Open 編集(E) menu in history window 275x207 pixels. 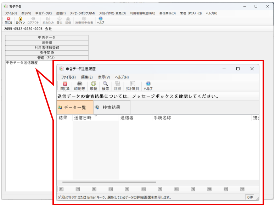pos(86,77)
